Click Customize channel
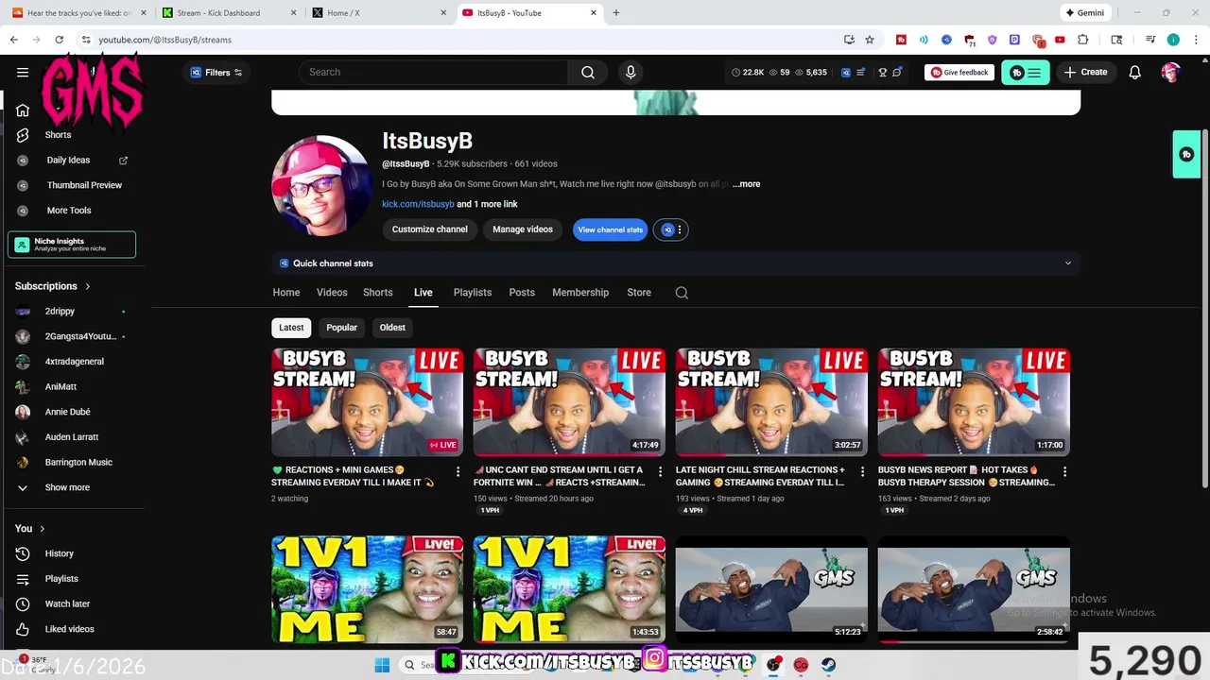This screenshot has width=1210, height=680. 430,229
